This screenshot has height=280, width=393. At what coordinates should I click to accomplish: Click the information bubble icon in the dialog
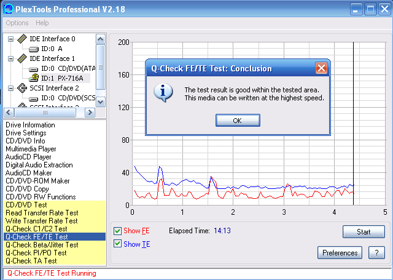(x=163, y=92)
